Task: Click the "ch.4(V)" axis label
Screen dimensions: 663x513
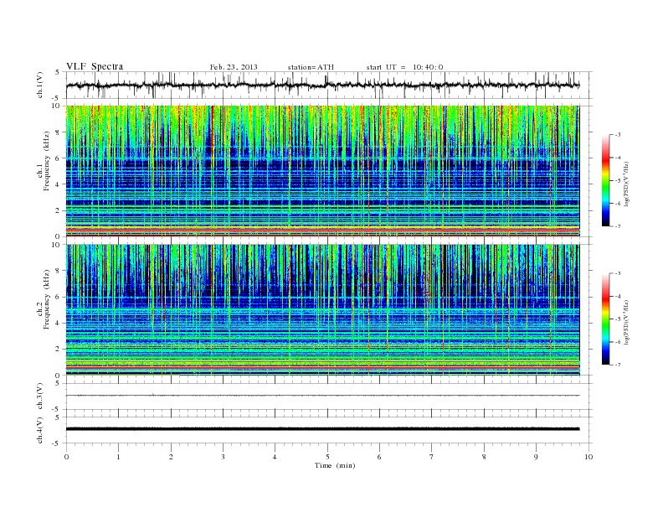Action: (x=40, y=430)
